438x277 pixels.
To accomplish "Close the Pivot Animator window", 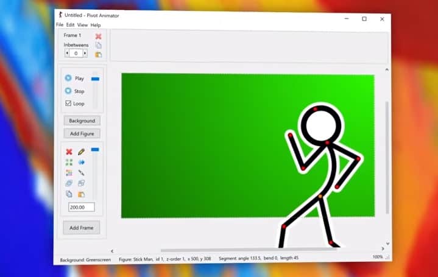I will [382, 19].
